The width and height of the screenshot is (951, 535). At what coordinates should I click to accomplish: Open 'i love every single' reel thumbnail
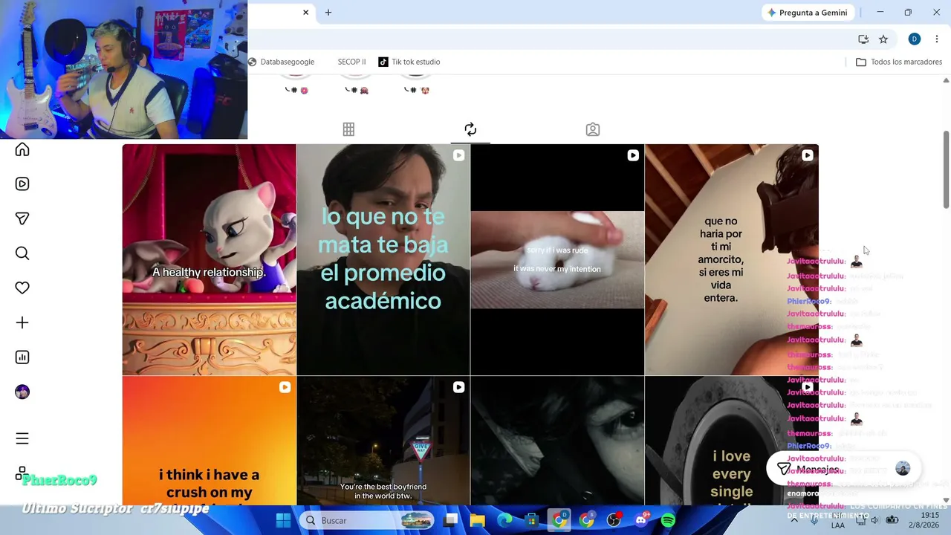(731, 441)
